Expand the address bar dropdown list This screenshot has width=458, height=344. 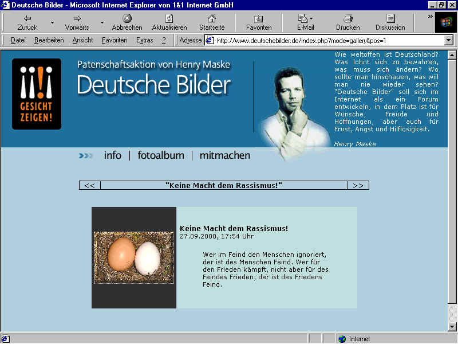coord(449,40)
